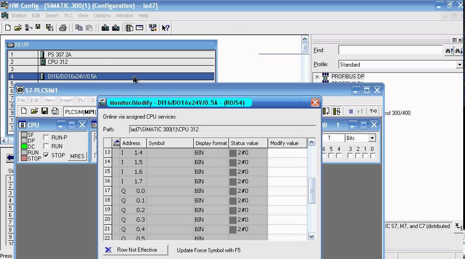The width and height of the screenshot is (465, 259).
Task: Click the +1 single scan icon in PLCSIM
Action: coord(360,111)
